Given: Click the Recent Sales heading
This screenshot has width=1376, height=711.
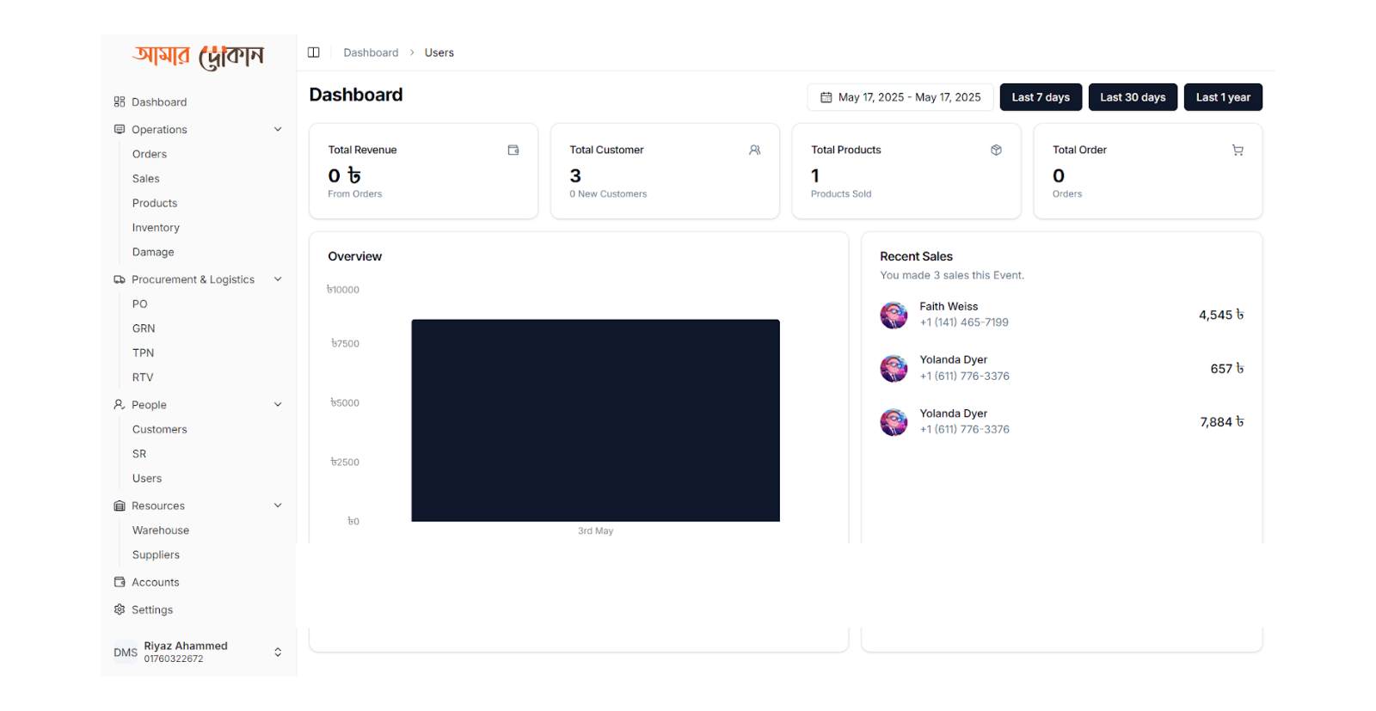Looking at the screenshot, I should 916,256.
